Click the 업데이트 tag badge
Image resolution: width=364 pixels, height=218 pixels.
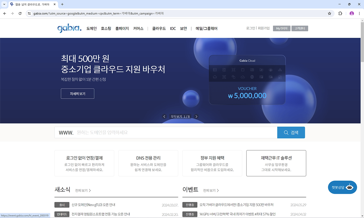coord(62,214)
